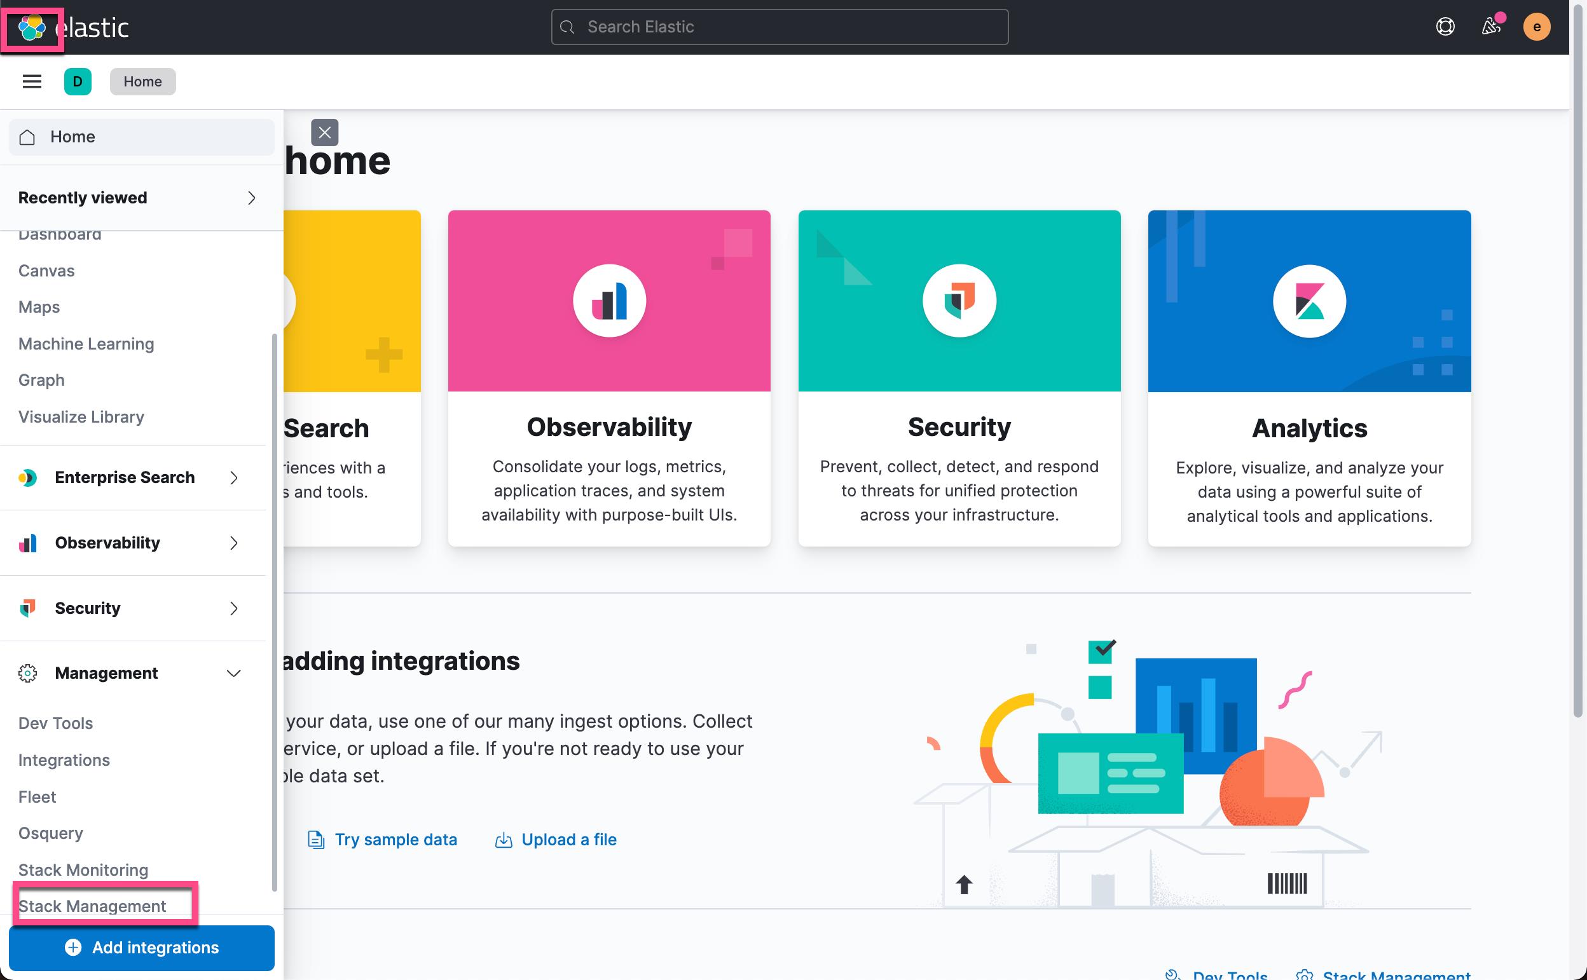The image size is (1587, 980).
Task: Click the Security sidebar shield icon
Action: (x=27, y=608)
